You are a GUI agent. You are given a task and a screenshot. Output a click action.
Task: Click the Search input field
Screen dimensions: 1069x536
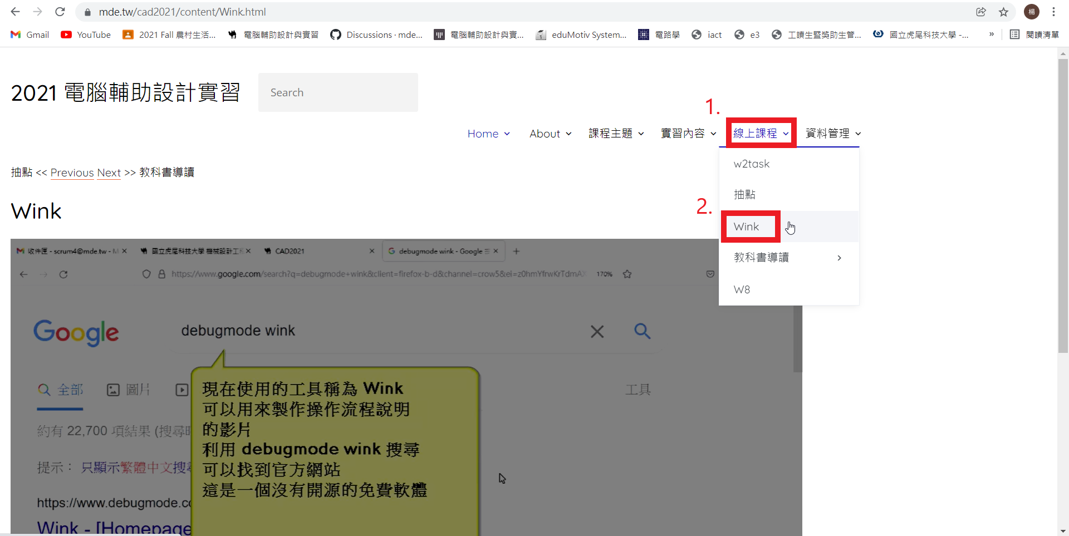pos(338,92)
